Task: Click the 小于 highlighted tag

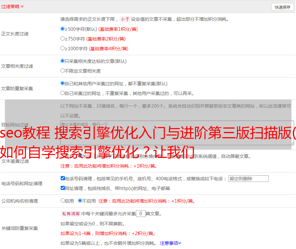Action: coord(125,19)
